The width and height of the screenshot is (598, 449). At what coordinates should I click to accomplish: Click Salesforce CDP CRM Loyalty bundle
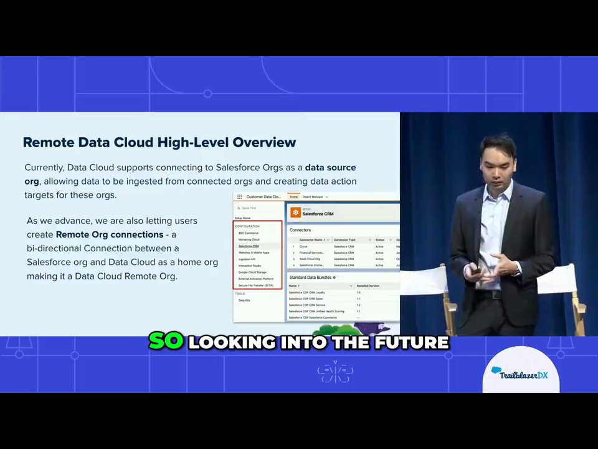(307, 292)
